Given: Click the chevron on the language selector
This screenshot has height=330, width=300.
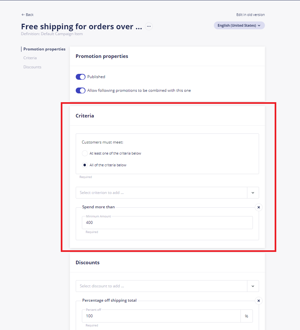Looking at the screenshot, I should (x=259, y=25).
